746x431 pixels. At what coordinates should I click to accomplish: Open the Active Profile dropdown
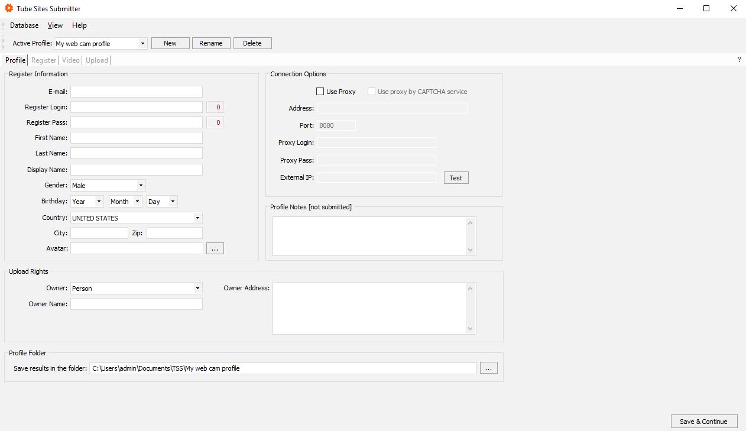142,44
